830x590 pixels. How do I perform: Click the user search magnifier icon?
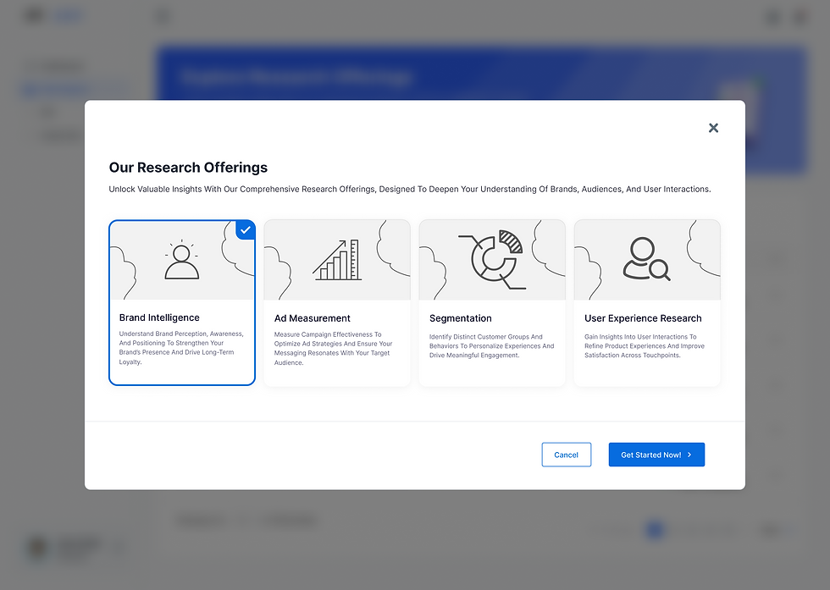point(646,259)
